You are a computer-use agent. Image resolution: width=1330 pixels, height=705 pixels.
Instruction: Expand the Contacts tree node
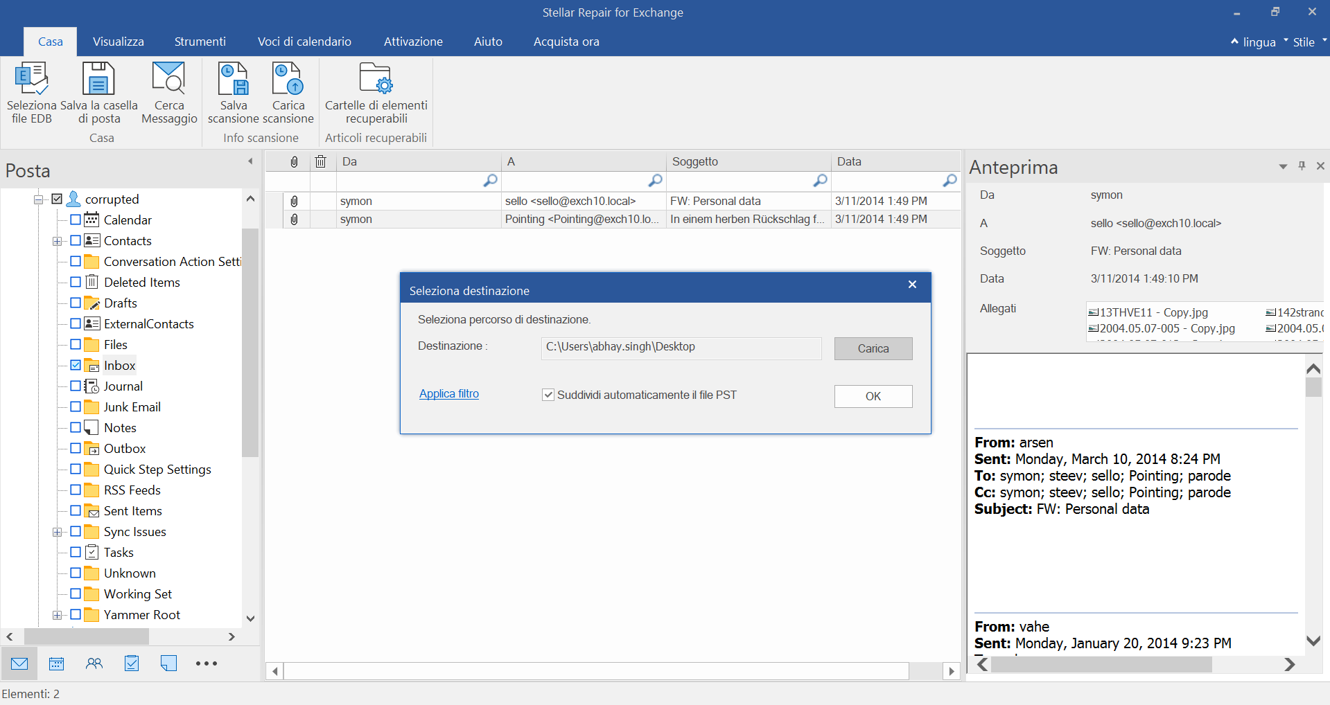(x=57, y=241)
